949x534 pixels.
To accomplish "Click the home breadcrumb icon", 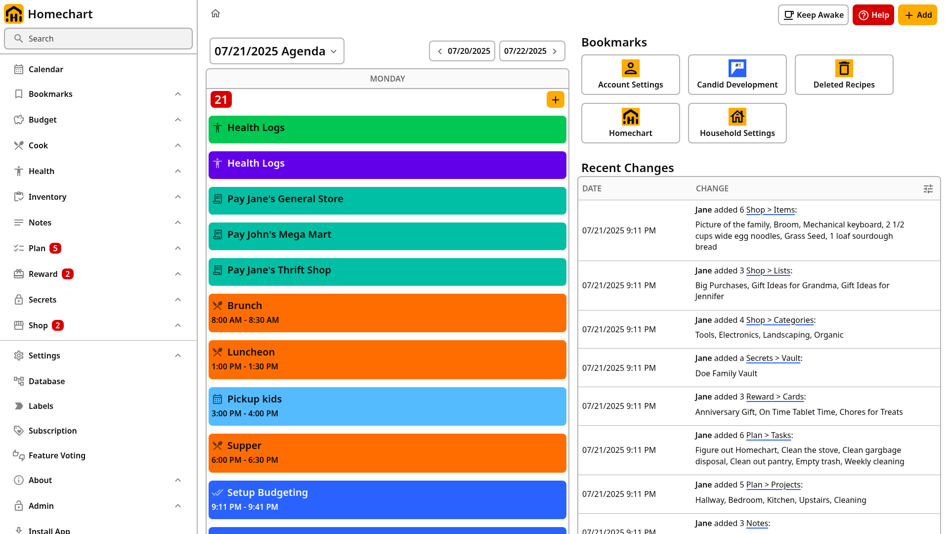I will click(216, 13).
